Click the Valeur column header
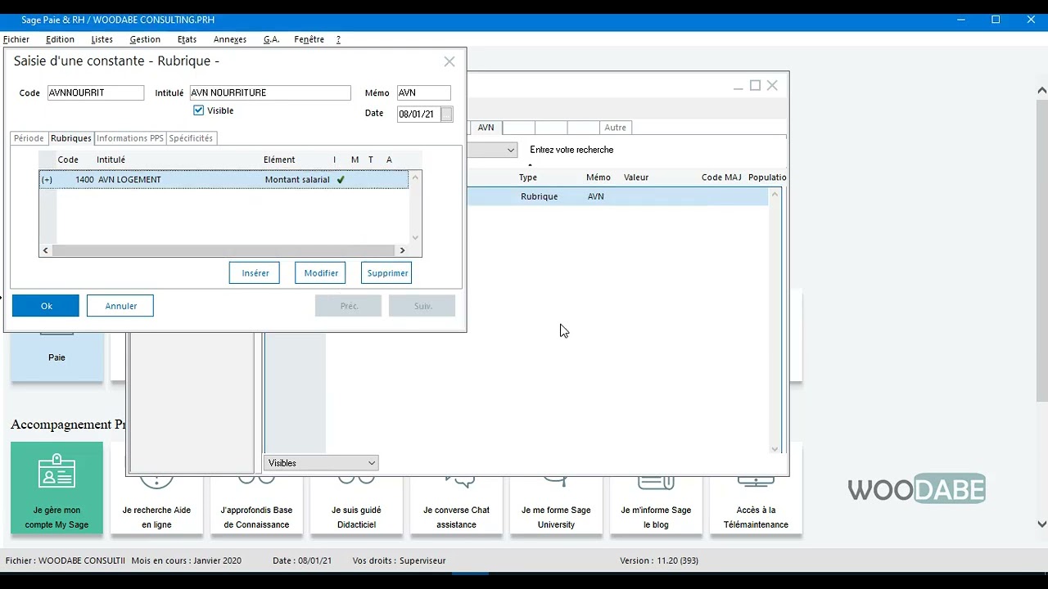The width and height of the screenshot is (1048, 589). pyautogui.click(x=636, y=178)
